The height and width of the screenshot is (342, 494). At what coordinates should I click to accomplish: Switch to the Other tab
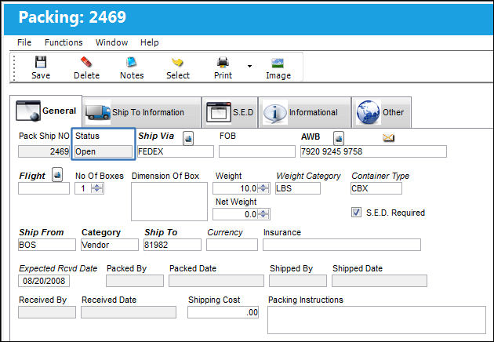pos(381,112)
